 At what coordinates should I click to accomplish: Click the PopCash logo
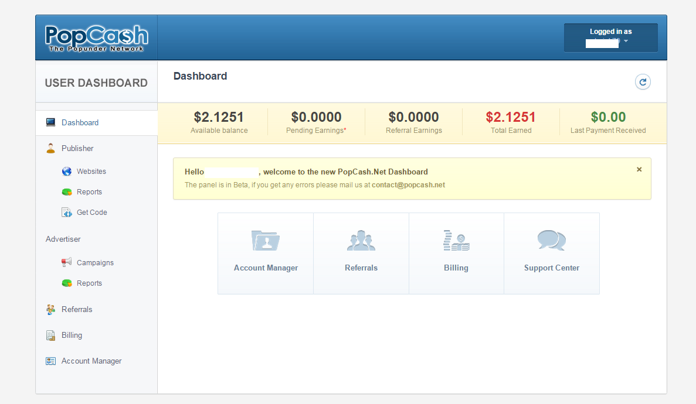pyautogui.click(x=96, y=38)
